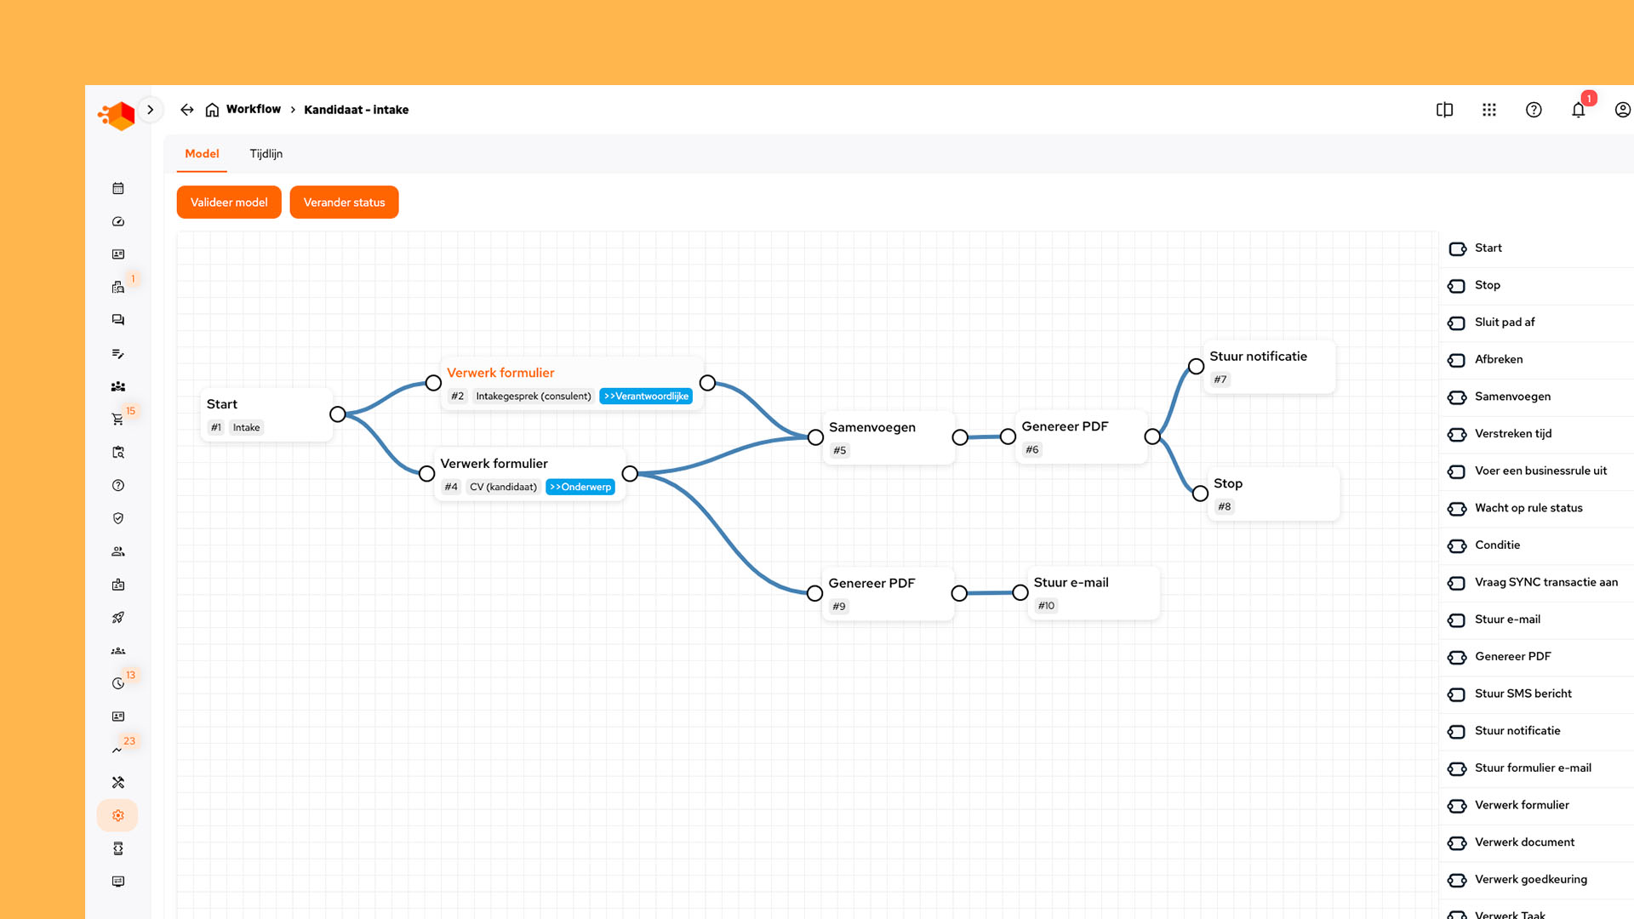Click the Valideer model button
1634x919 pixels.
(229, 203)
